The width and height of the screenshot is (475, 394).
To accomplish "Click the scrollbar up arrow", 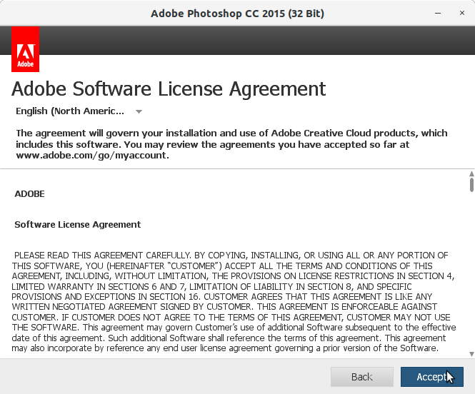I will point(471,173).
